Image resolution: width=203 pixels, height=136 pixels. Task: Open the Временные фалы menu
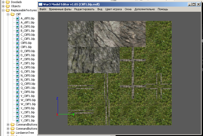point(60,9)
